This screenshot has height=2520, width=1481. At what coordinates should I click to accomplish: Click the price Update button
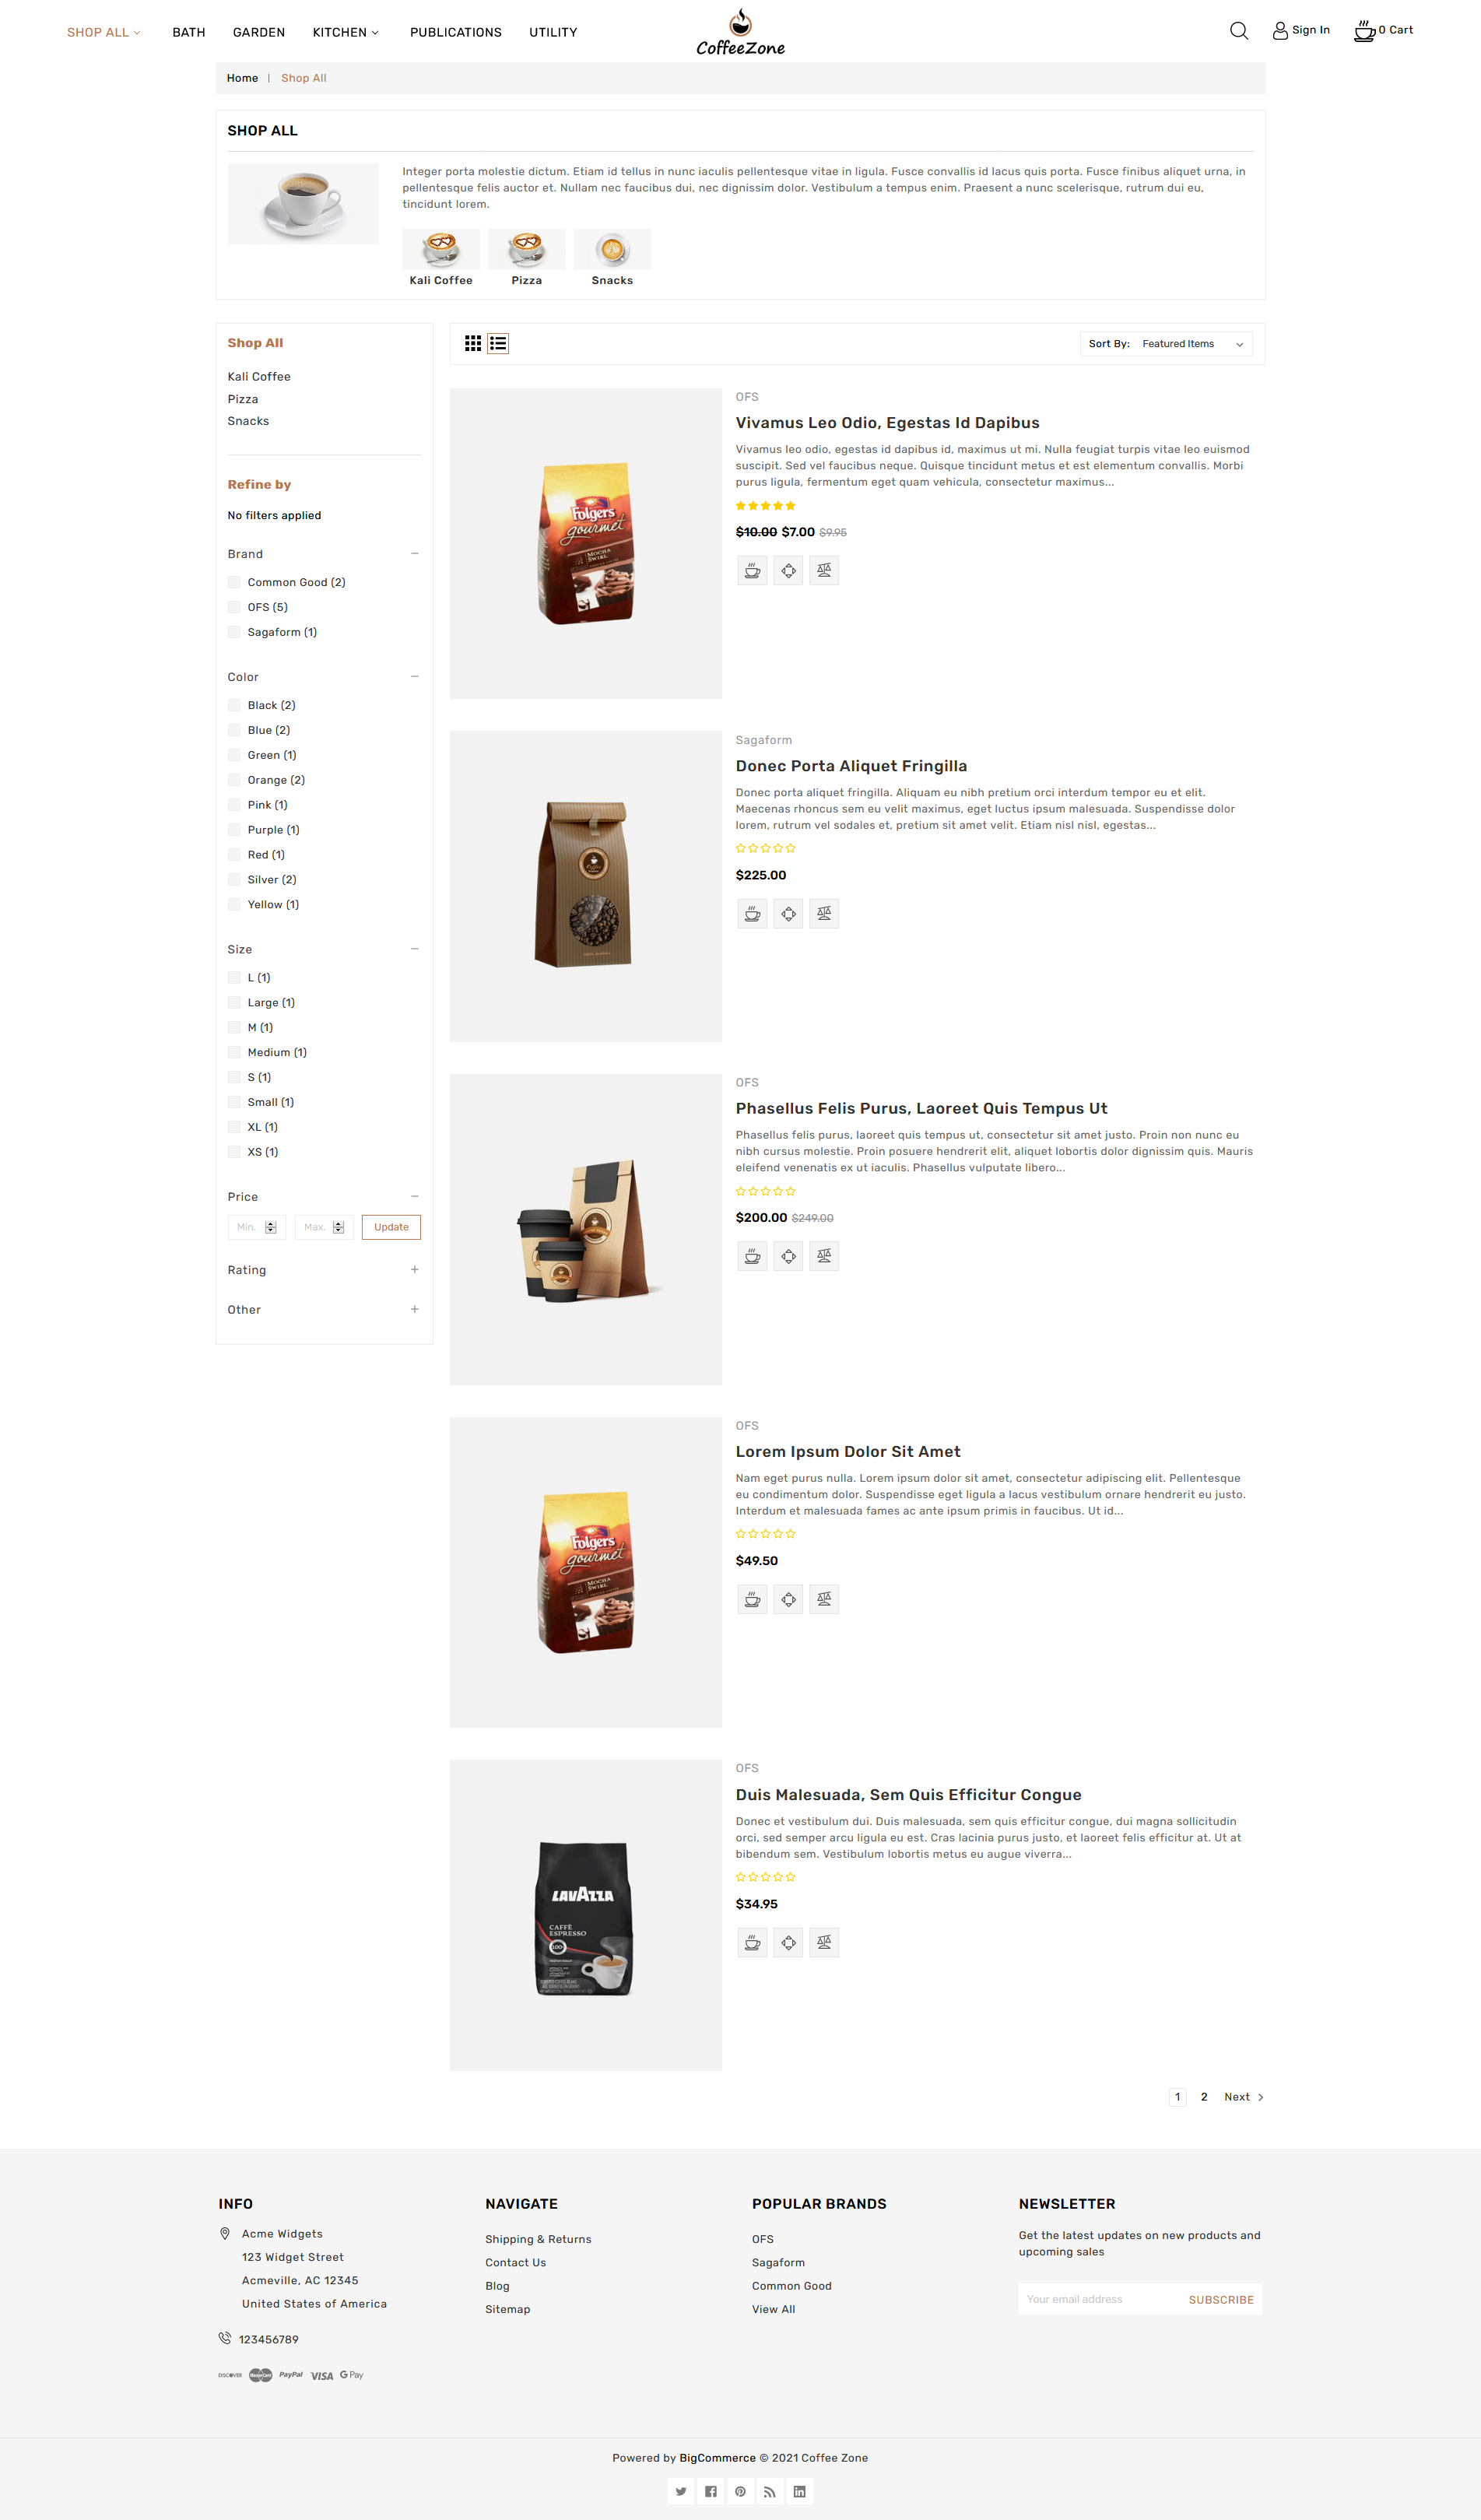point(391,1227)
